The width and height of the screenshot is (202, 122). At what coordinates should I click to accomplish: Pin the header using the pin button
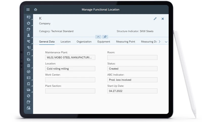pos(105,37)
